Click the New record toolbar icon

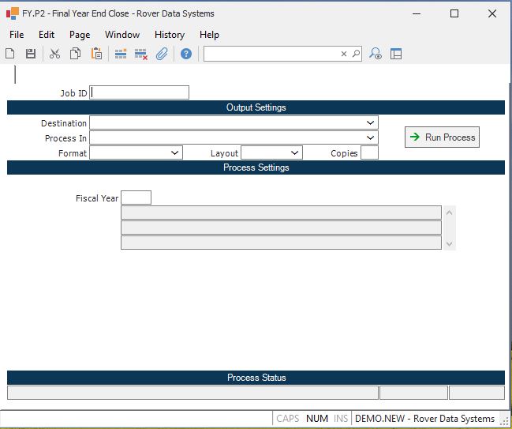[10, 54]
